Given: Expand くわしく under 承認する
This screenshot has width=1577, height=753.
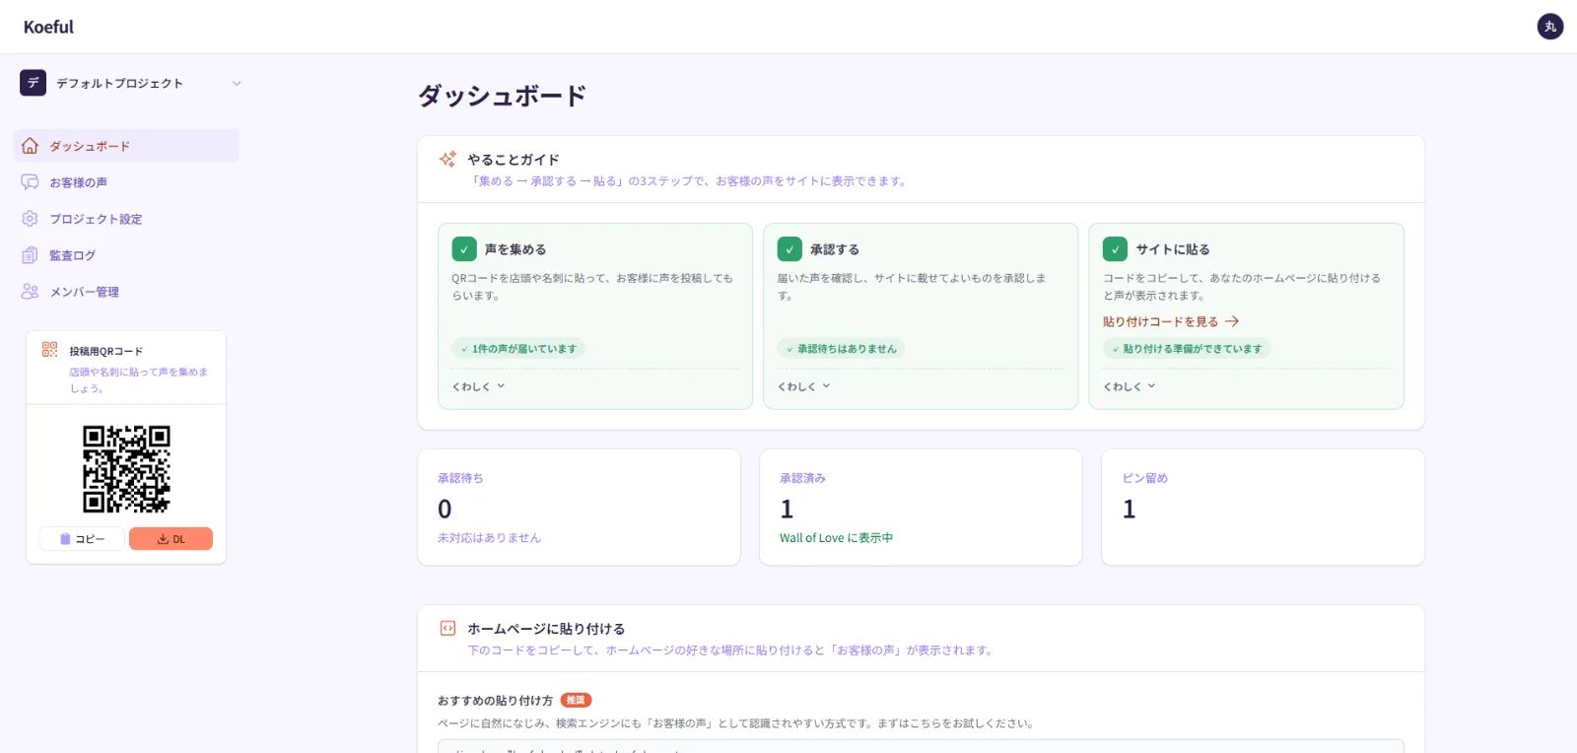Looking at the screenshot, I should click(x=804, y=386).
